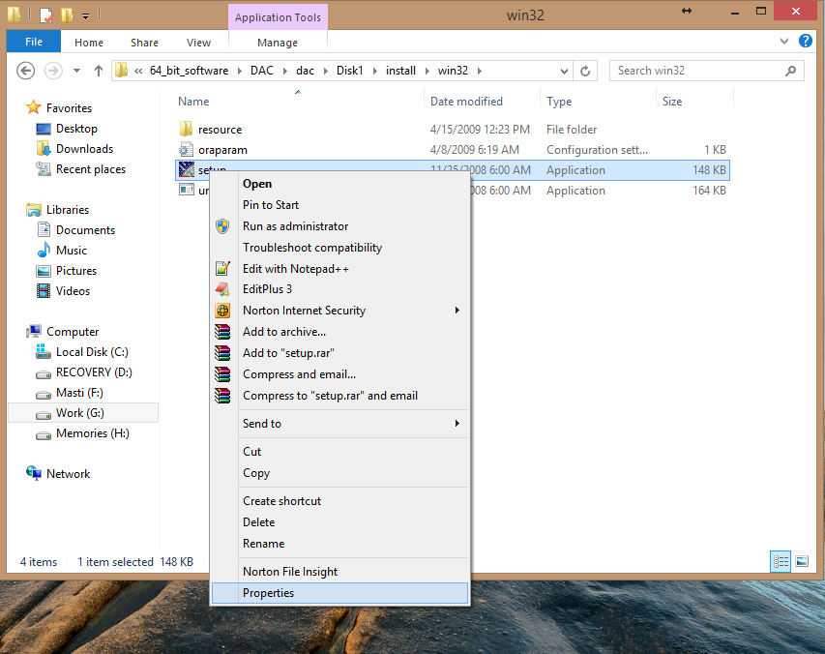Expand the Norton Internet Security submenu arrow

tap(457, 311)
